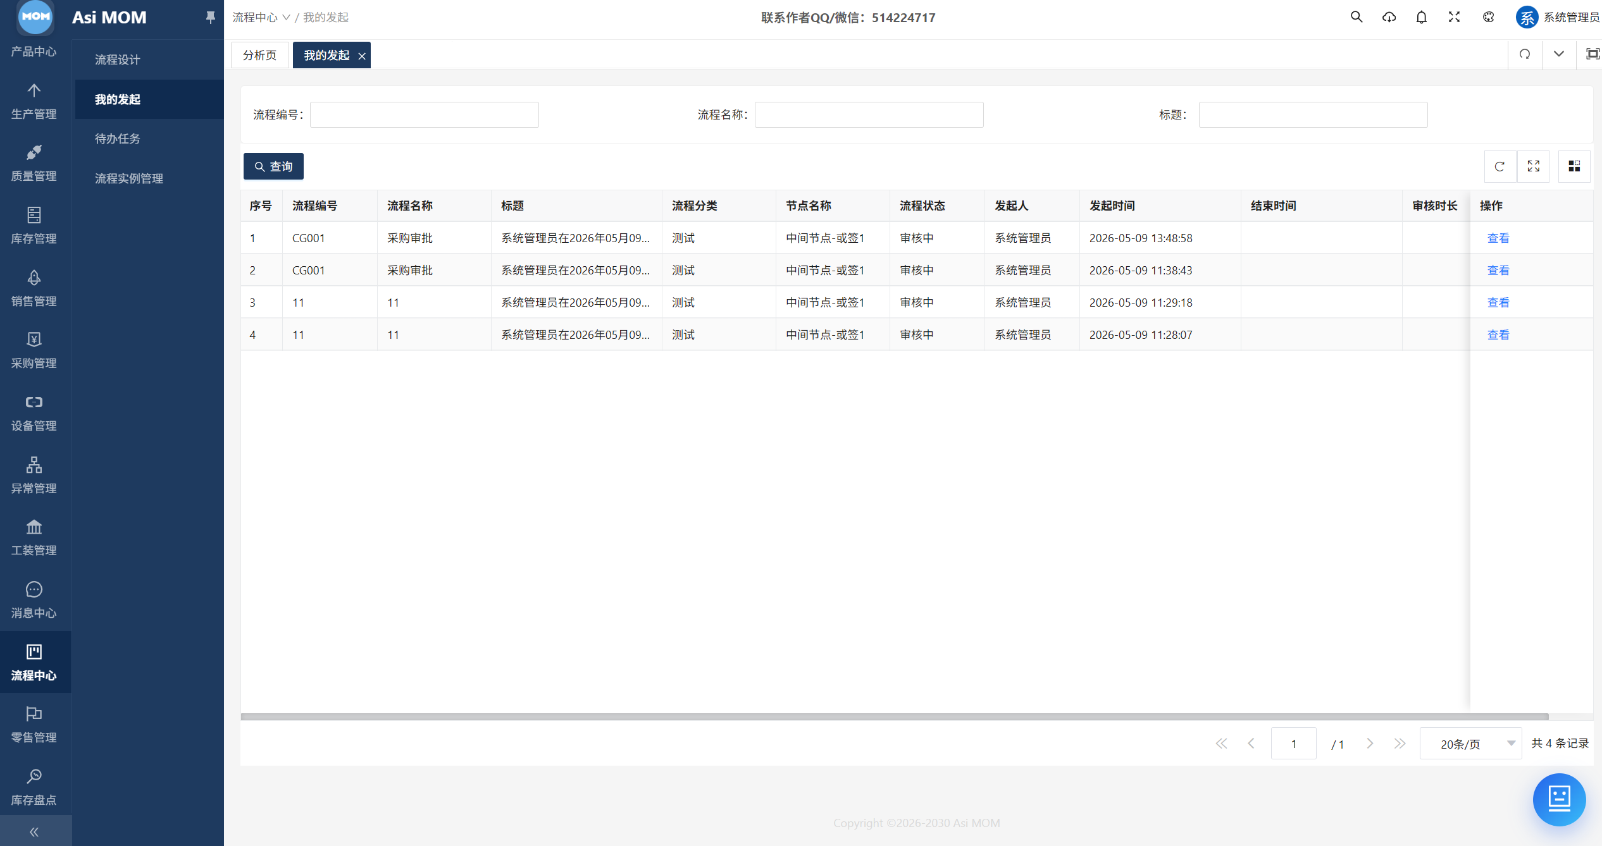The width and height of the screenshot is (1602, 846).
Task: Focus the 标题 input field
Action: click(x=1313, y=114)
